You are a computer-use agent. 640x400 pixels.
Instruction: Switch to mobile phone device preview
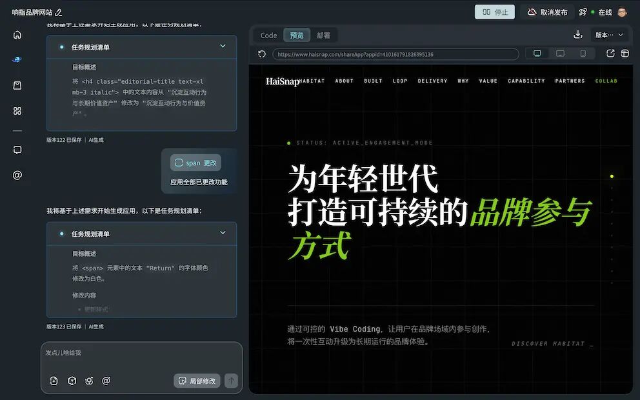point(583,54)
